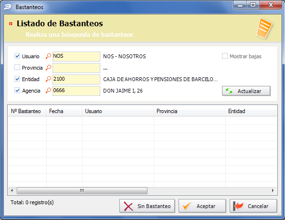Click the orange document icon in header

(x=264, y=28)
